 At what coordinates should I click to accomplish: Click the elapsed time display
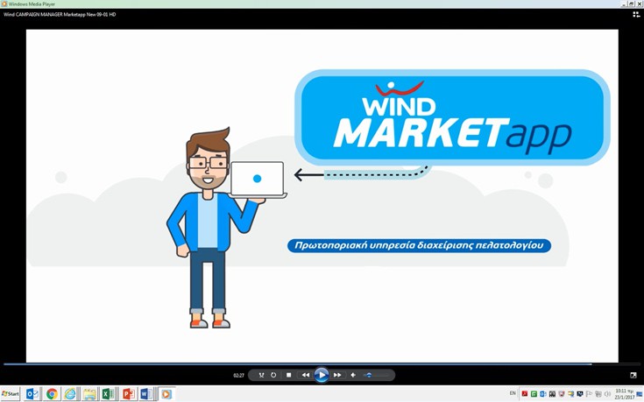pos(238,376)
